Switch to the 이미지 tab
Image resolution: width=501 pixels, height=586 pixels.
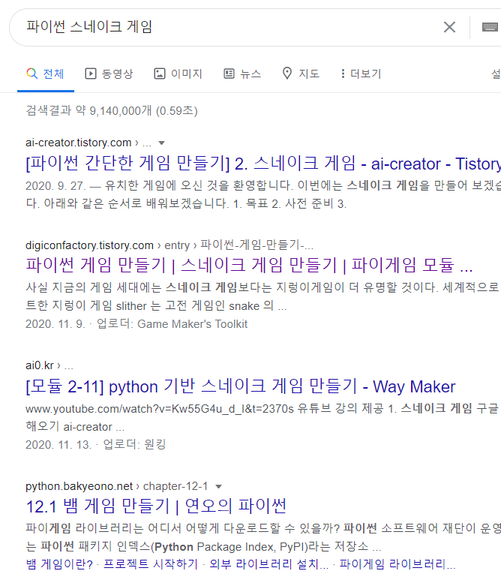coord(178,74)
